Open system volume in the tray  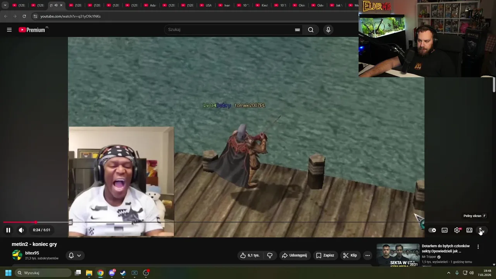pos(472,273)
